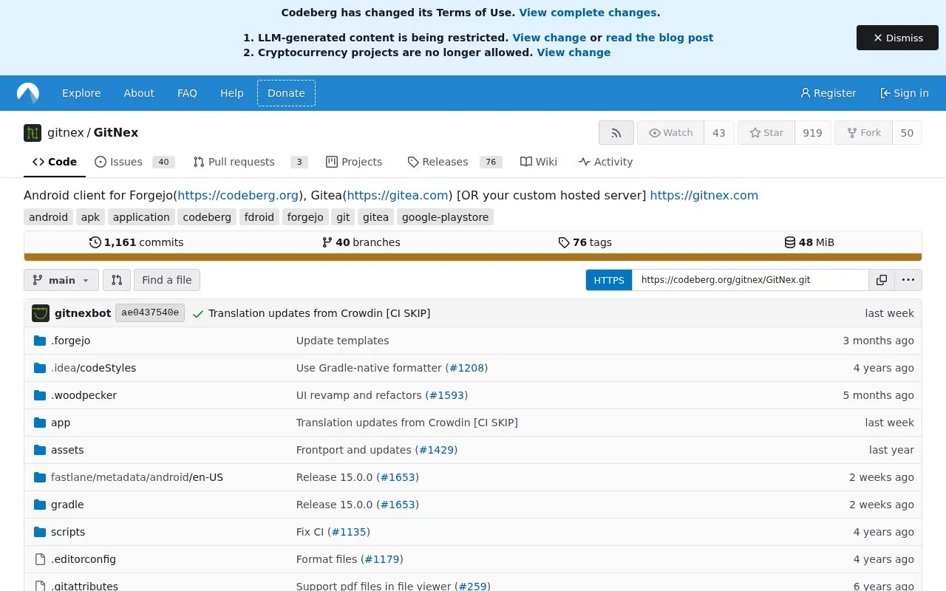Click the scripts folder icon
The width and height of the screenshot is (946, 591).
click(x=40, y=532)
